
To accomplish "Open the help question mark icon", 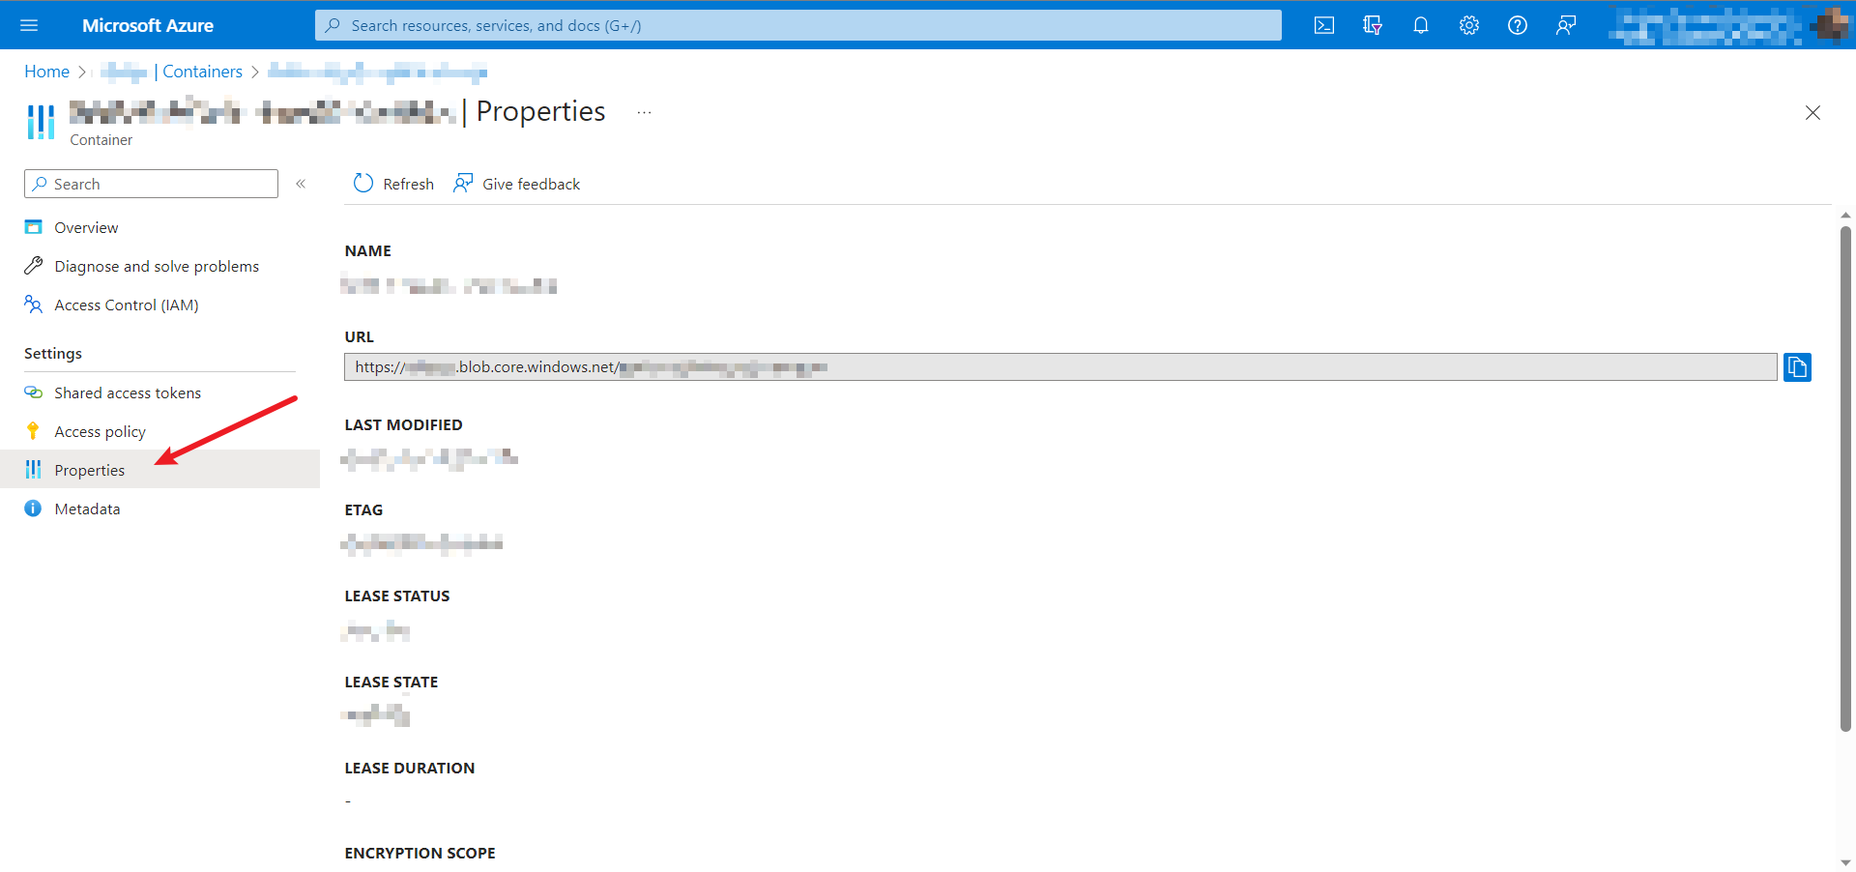I will coord(1517,25).
